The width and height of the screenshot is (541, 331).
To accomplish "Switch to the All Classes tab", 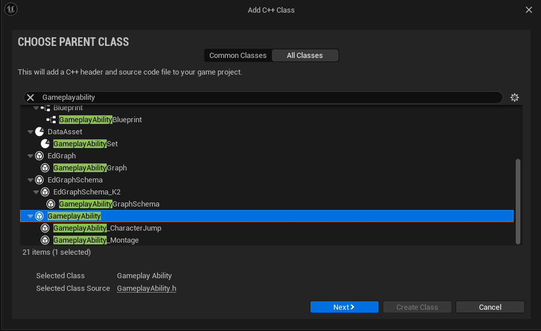I will pyautogui.click(x=305, y=56).
